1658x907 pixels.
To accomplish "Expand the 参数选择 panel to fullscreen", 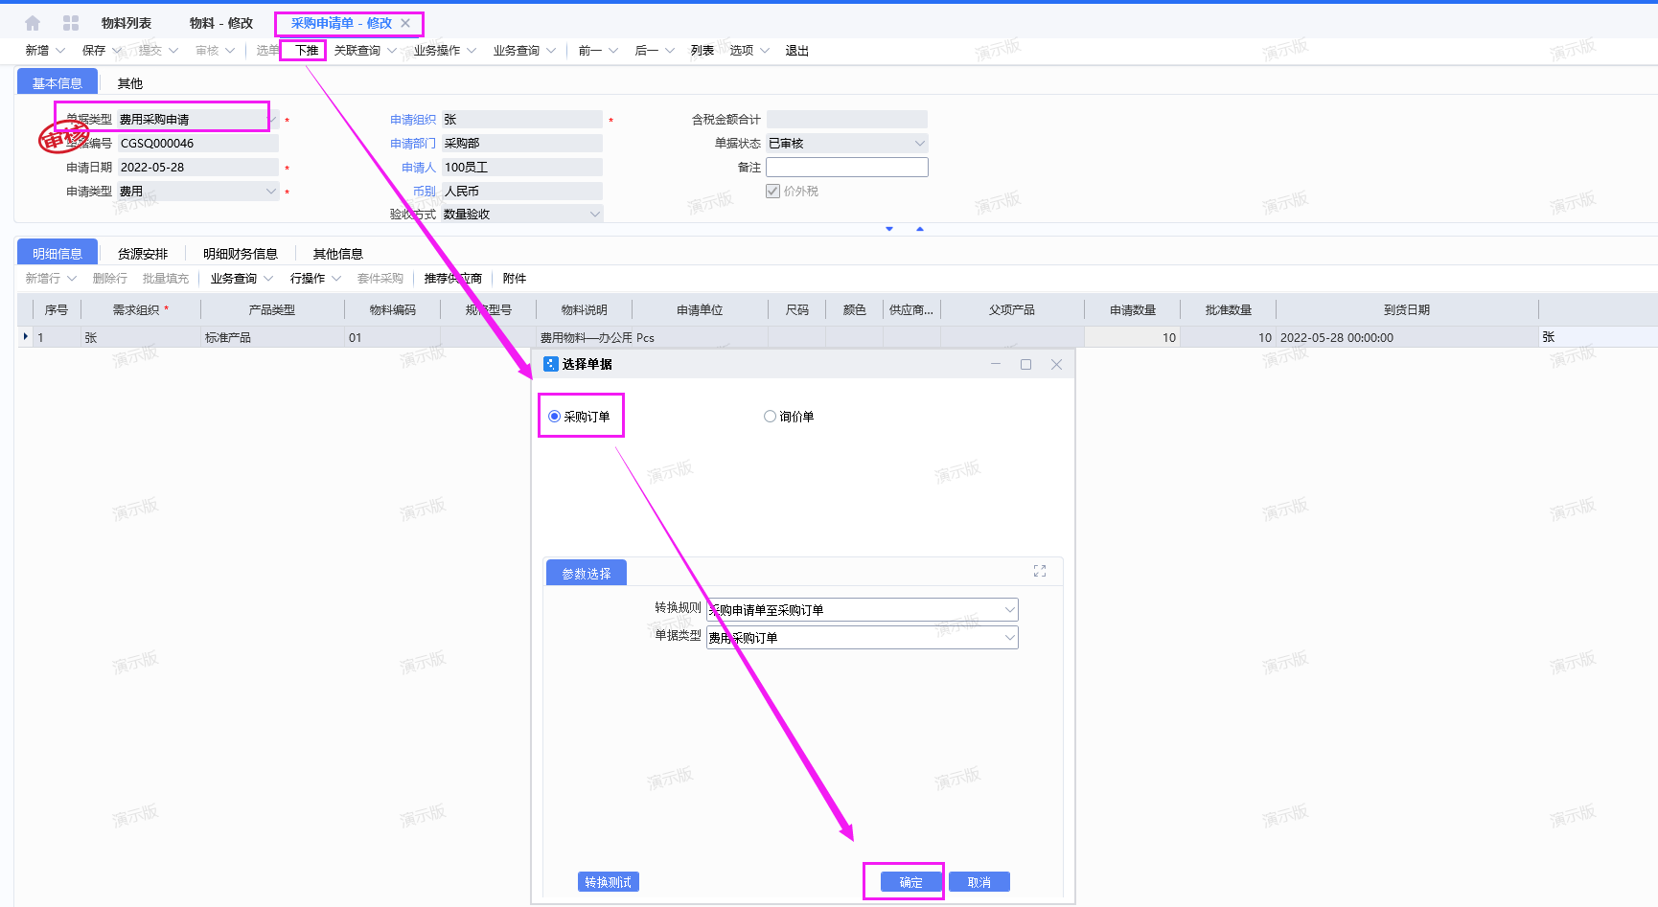I will [x=1040, y=571].
